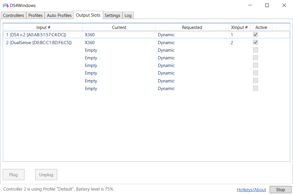Toggle Active checkbox for DualSense slot

(255, 42)
